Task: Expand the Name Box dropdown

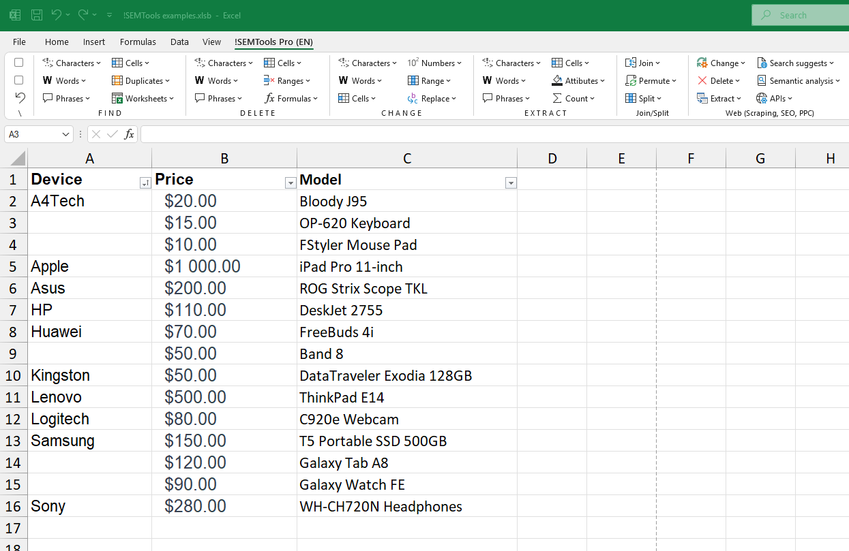Action: [x=66, y=133]
